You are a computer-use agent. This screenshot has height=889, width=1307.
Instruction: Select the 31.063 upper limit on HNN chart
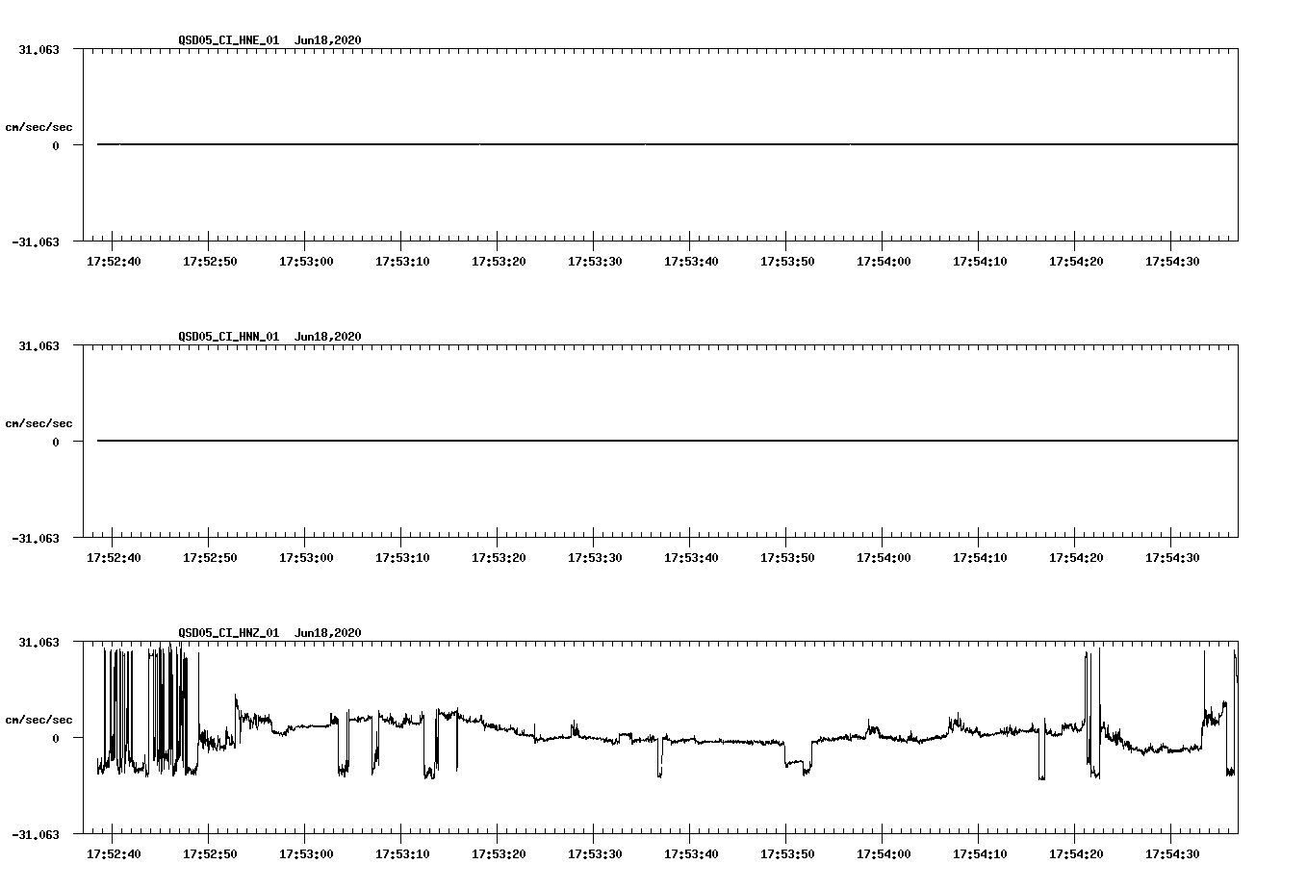pyautogui.click(x=38, y=345)
